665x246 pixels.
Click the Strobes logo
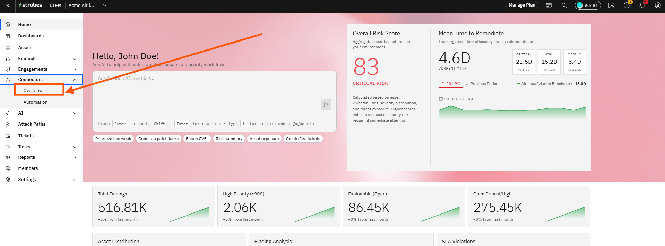tap(31, 5)
